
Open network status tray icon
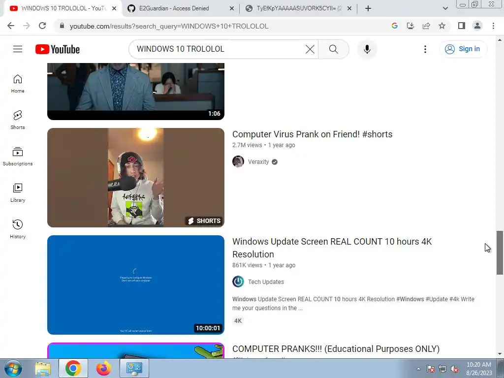[442, 369]
